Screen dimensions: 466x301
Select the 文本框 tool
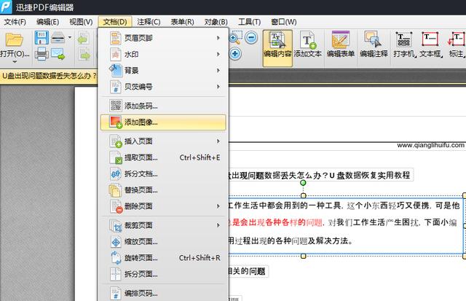coord(430,44)
